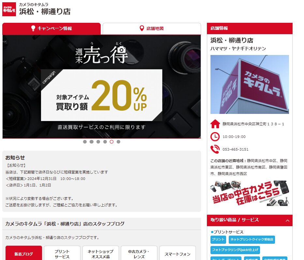Click the 買取り額 20% UP campaign banner

[102, 87]
